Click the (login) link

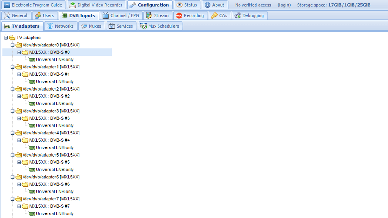click(284, 5)
